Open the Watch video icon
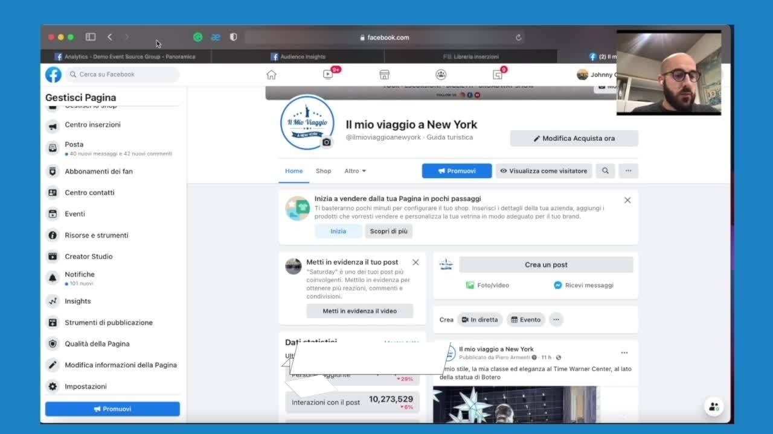The width and height of the screenshot is (773, 434). point(328,75)
